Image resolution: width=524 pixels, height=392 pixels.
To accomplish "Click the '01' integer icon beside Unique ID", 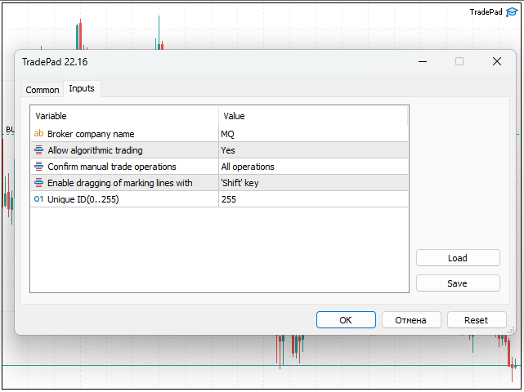I will [x=38, y=199].
